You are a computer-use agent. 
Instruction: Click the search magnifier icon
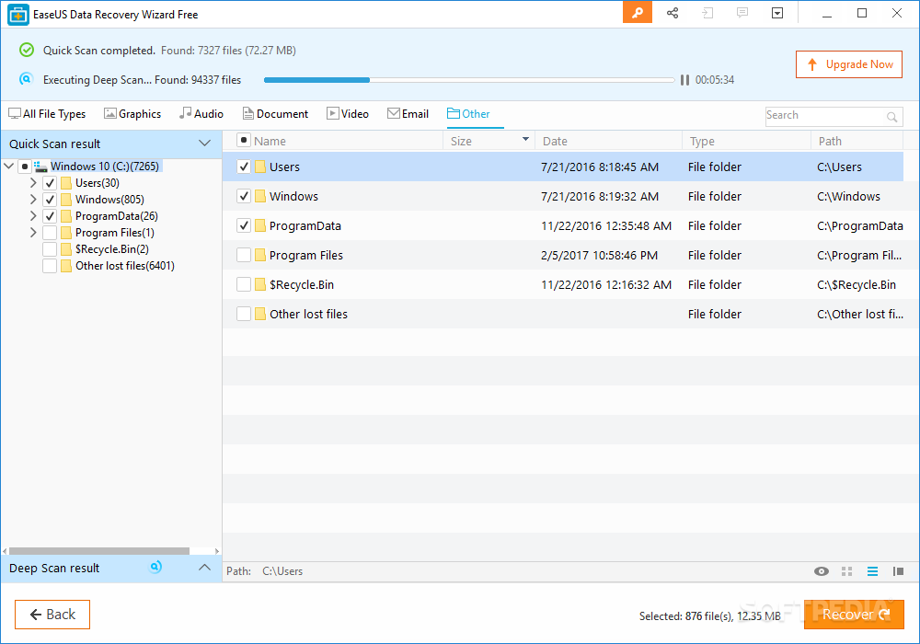tap(891, 117)
